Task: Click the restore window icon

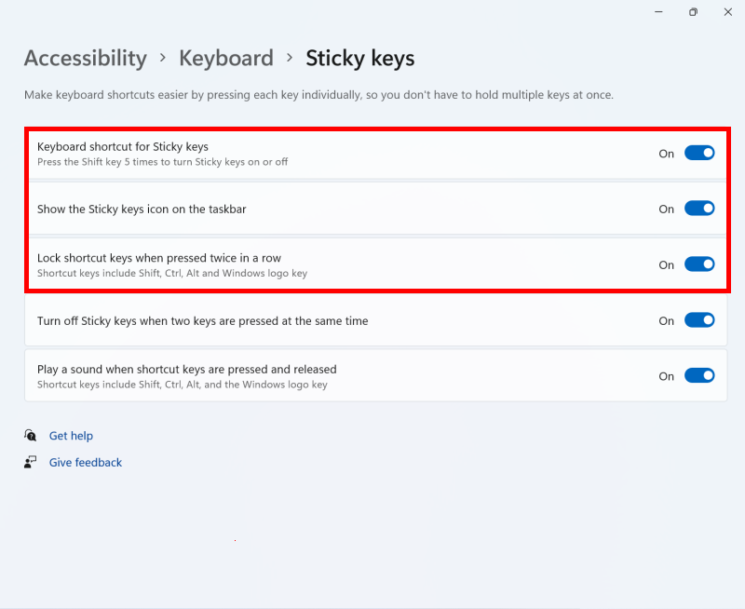Action: coord(692,12)
